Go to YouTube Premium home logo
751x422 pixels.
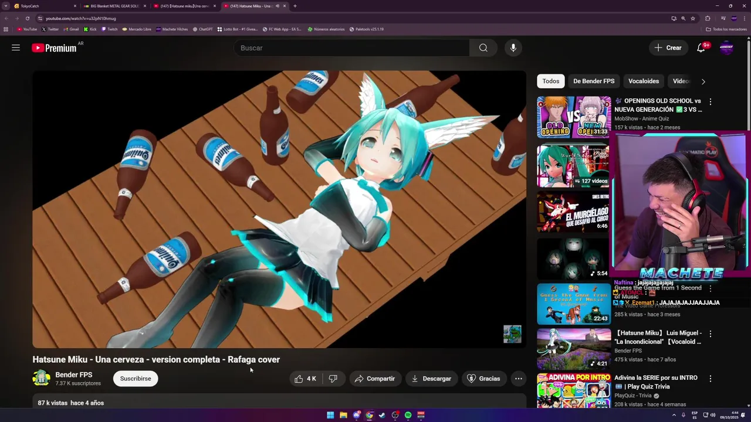pos(54,48)
